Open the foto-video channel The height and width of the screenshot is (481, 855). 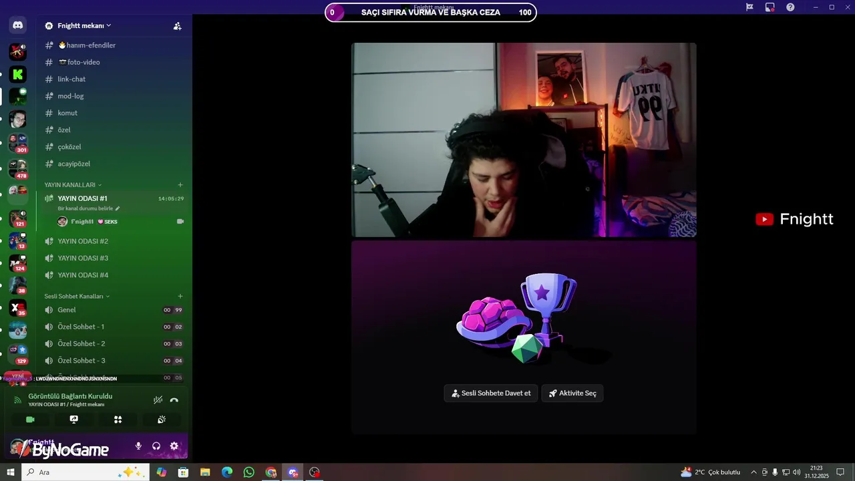pyautogui.click(x=114, y=62)
